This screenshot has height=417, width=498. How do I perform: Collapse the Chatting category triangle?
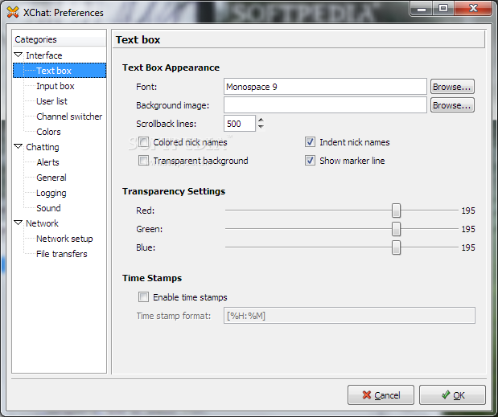tap(19, 146)
